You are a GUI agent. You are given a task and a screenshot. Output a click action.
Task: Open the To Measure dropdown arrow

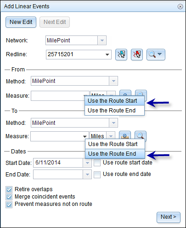pos(85,136)
